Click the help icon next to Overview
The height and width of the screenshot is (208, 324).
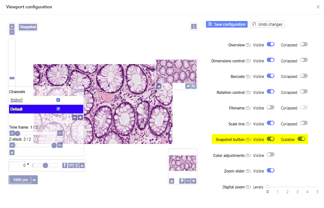(x=248, y=45)
